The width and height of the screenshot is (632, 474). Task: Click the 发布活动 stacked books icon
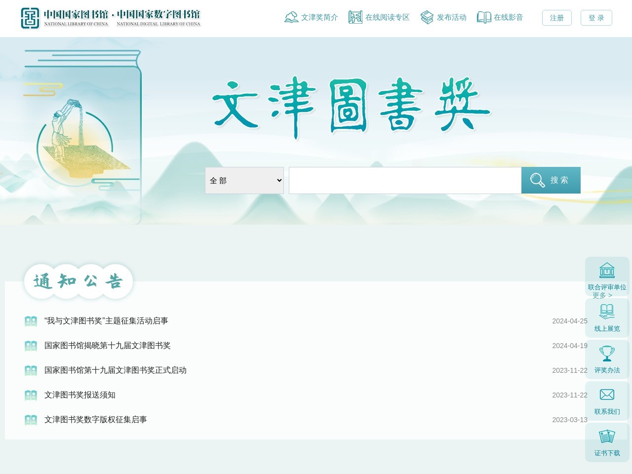(427, 17)
